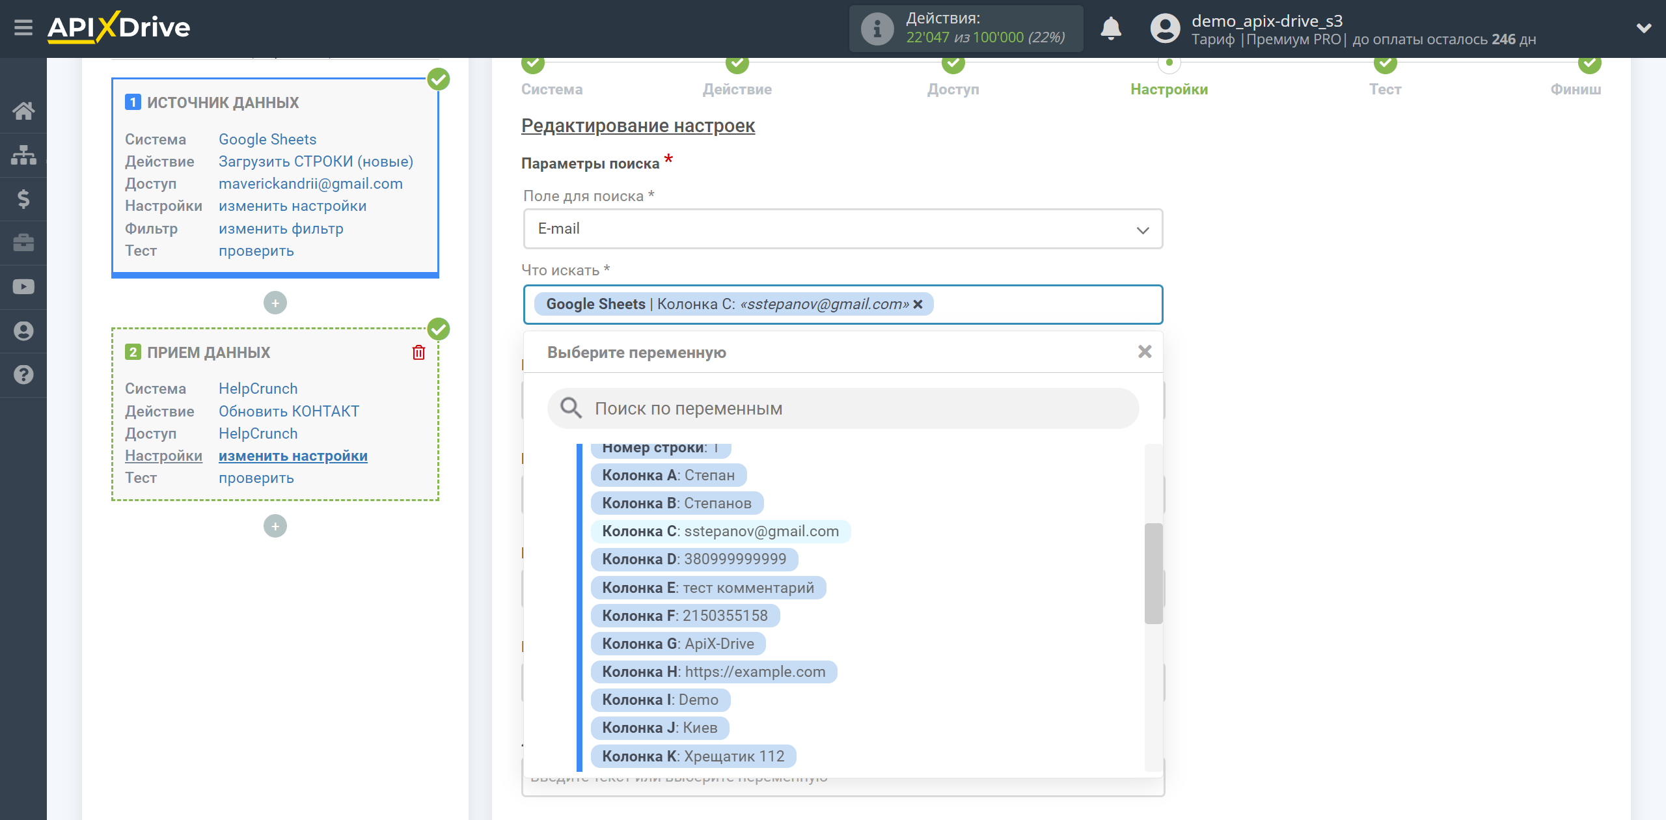Click the actions info icon
The height and width of the screenshot is (820, 1666).
pos(877,29)
